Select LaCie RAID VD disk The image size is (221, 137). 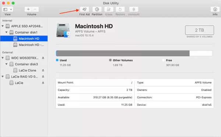pos(24,77)
